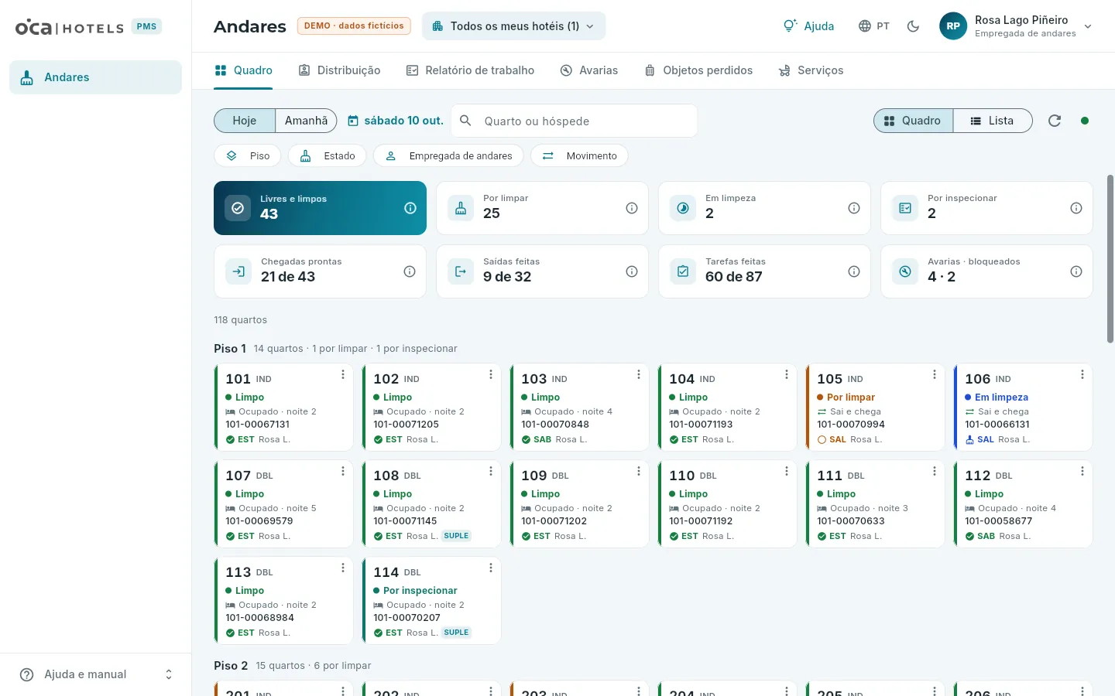
Task: Open info icon on Em limpeza card
Action: point(854,208)
